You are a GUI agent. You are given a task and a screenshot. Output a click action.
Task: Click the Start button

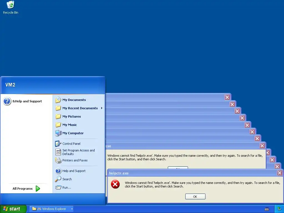pyautogui.click(x=13, y=209)
